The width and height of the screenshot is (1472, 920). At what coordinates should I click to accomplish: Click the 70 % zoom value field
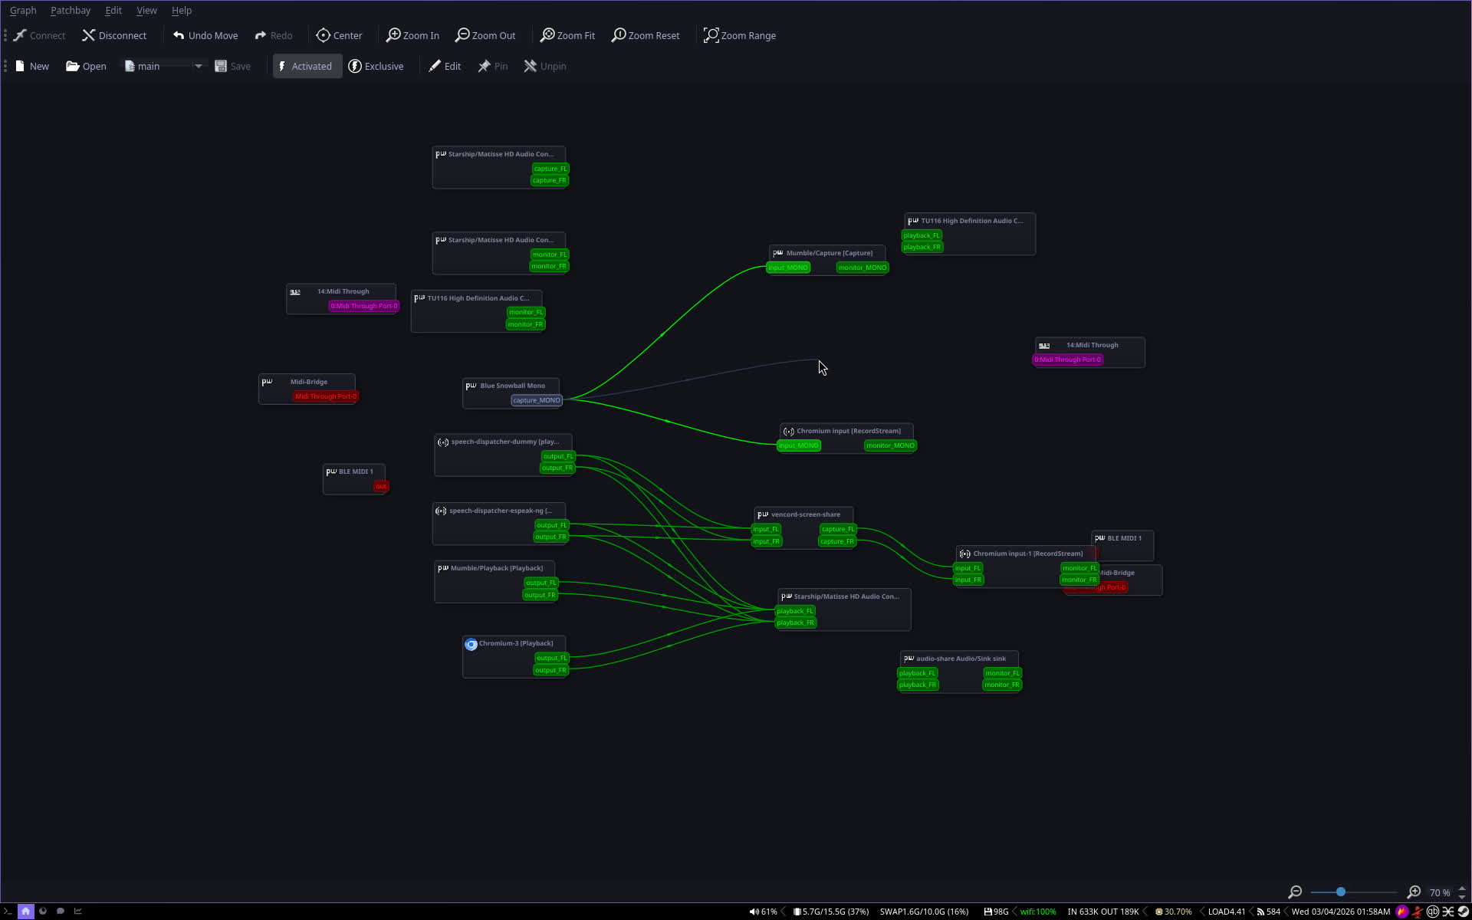pyautogui.click(x=1441, y=892)
